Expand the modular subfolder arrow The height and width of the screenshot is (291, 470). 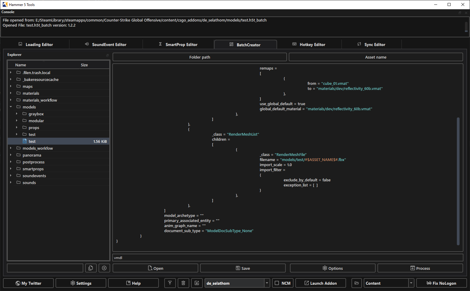pyautogui.click(x=17, y=120)
